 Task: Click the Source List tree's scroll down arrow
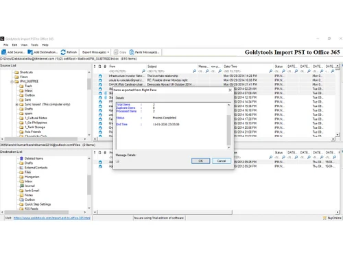(x=89, y=135)
